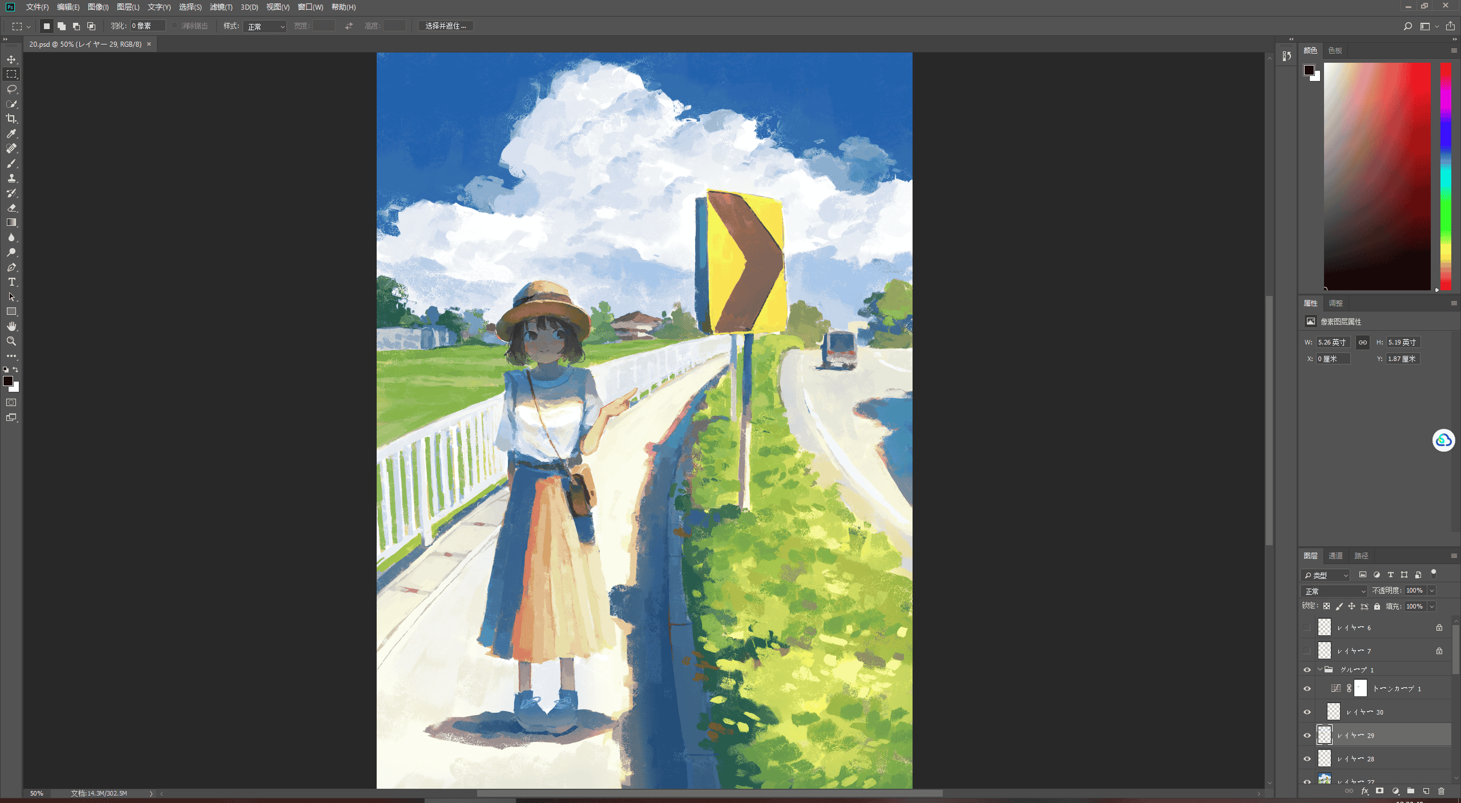Open the layer filter 类型 dropdown
This screenshot has width=1461, height=803.
(1325, 575)
